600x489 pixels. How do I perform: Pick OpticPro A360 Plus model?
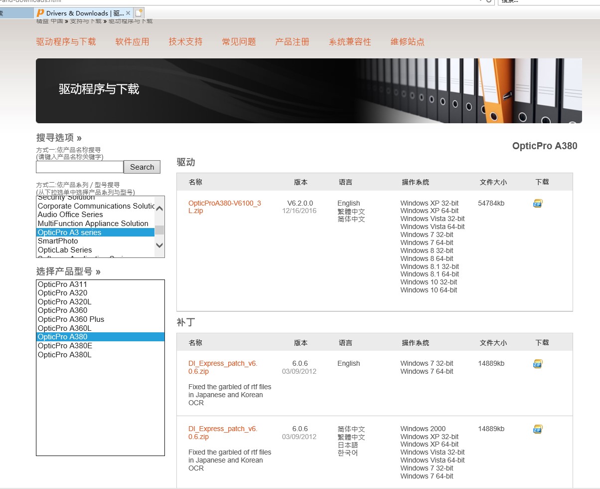click(x=100, y=319)
